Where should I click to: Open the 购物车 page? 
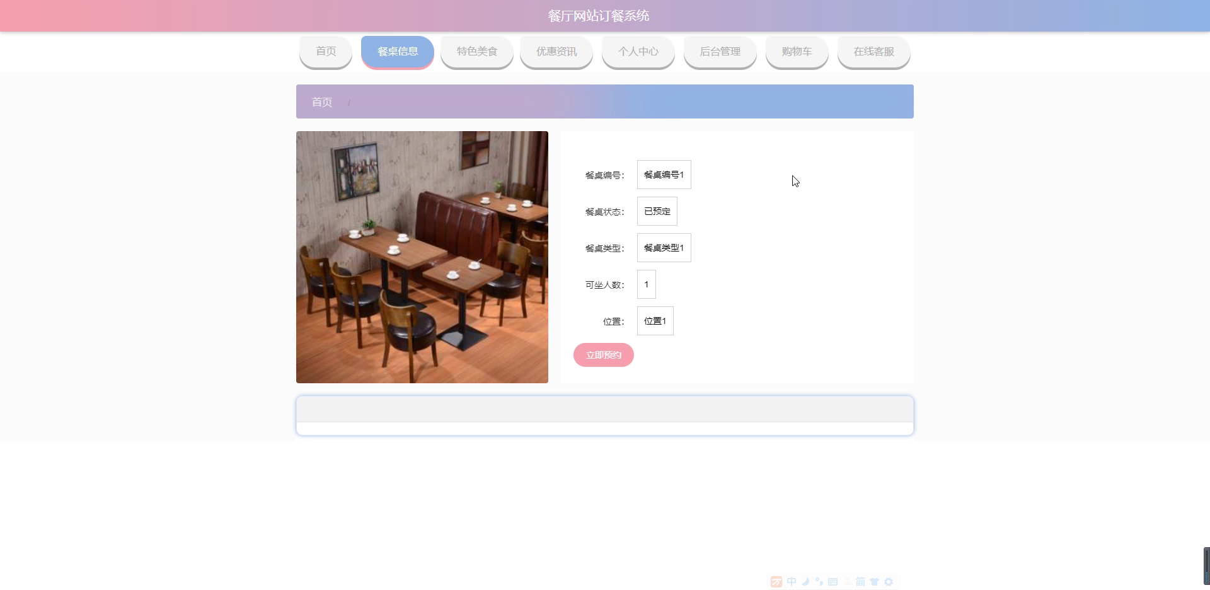[x=797, y=52]
